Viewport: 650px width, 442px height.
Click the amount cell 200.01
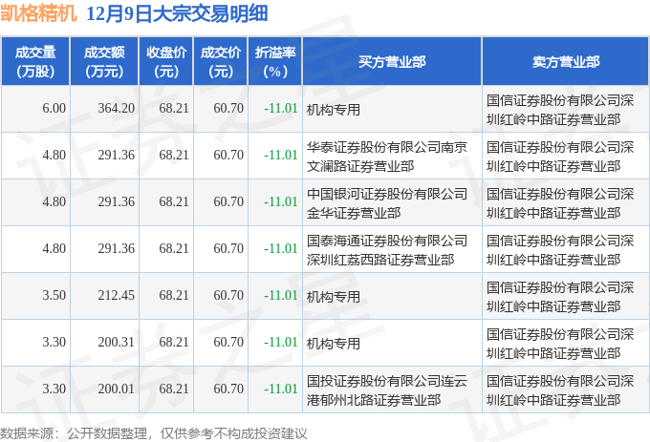click(x=116, y=389)
